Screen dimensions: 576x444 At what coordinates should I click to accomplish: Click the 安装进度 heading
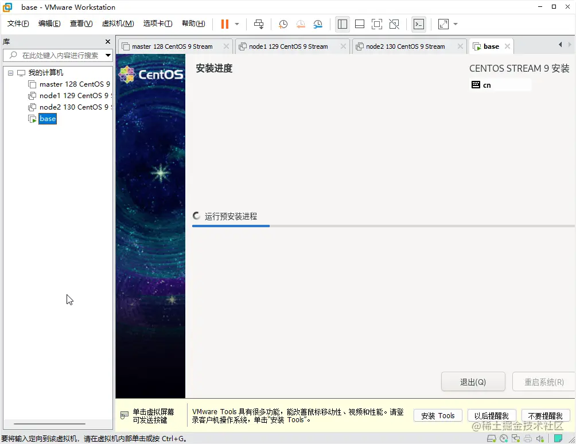pyautogui.click(x=214, y=68)
